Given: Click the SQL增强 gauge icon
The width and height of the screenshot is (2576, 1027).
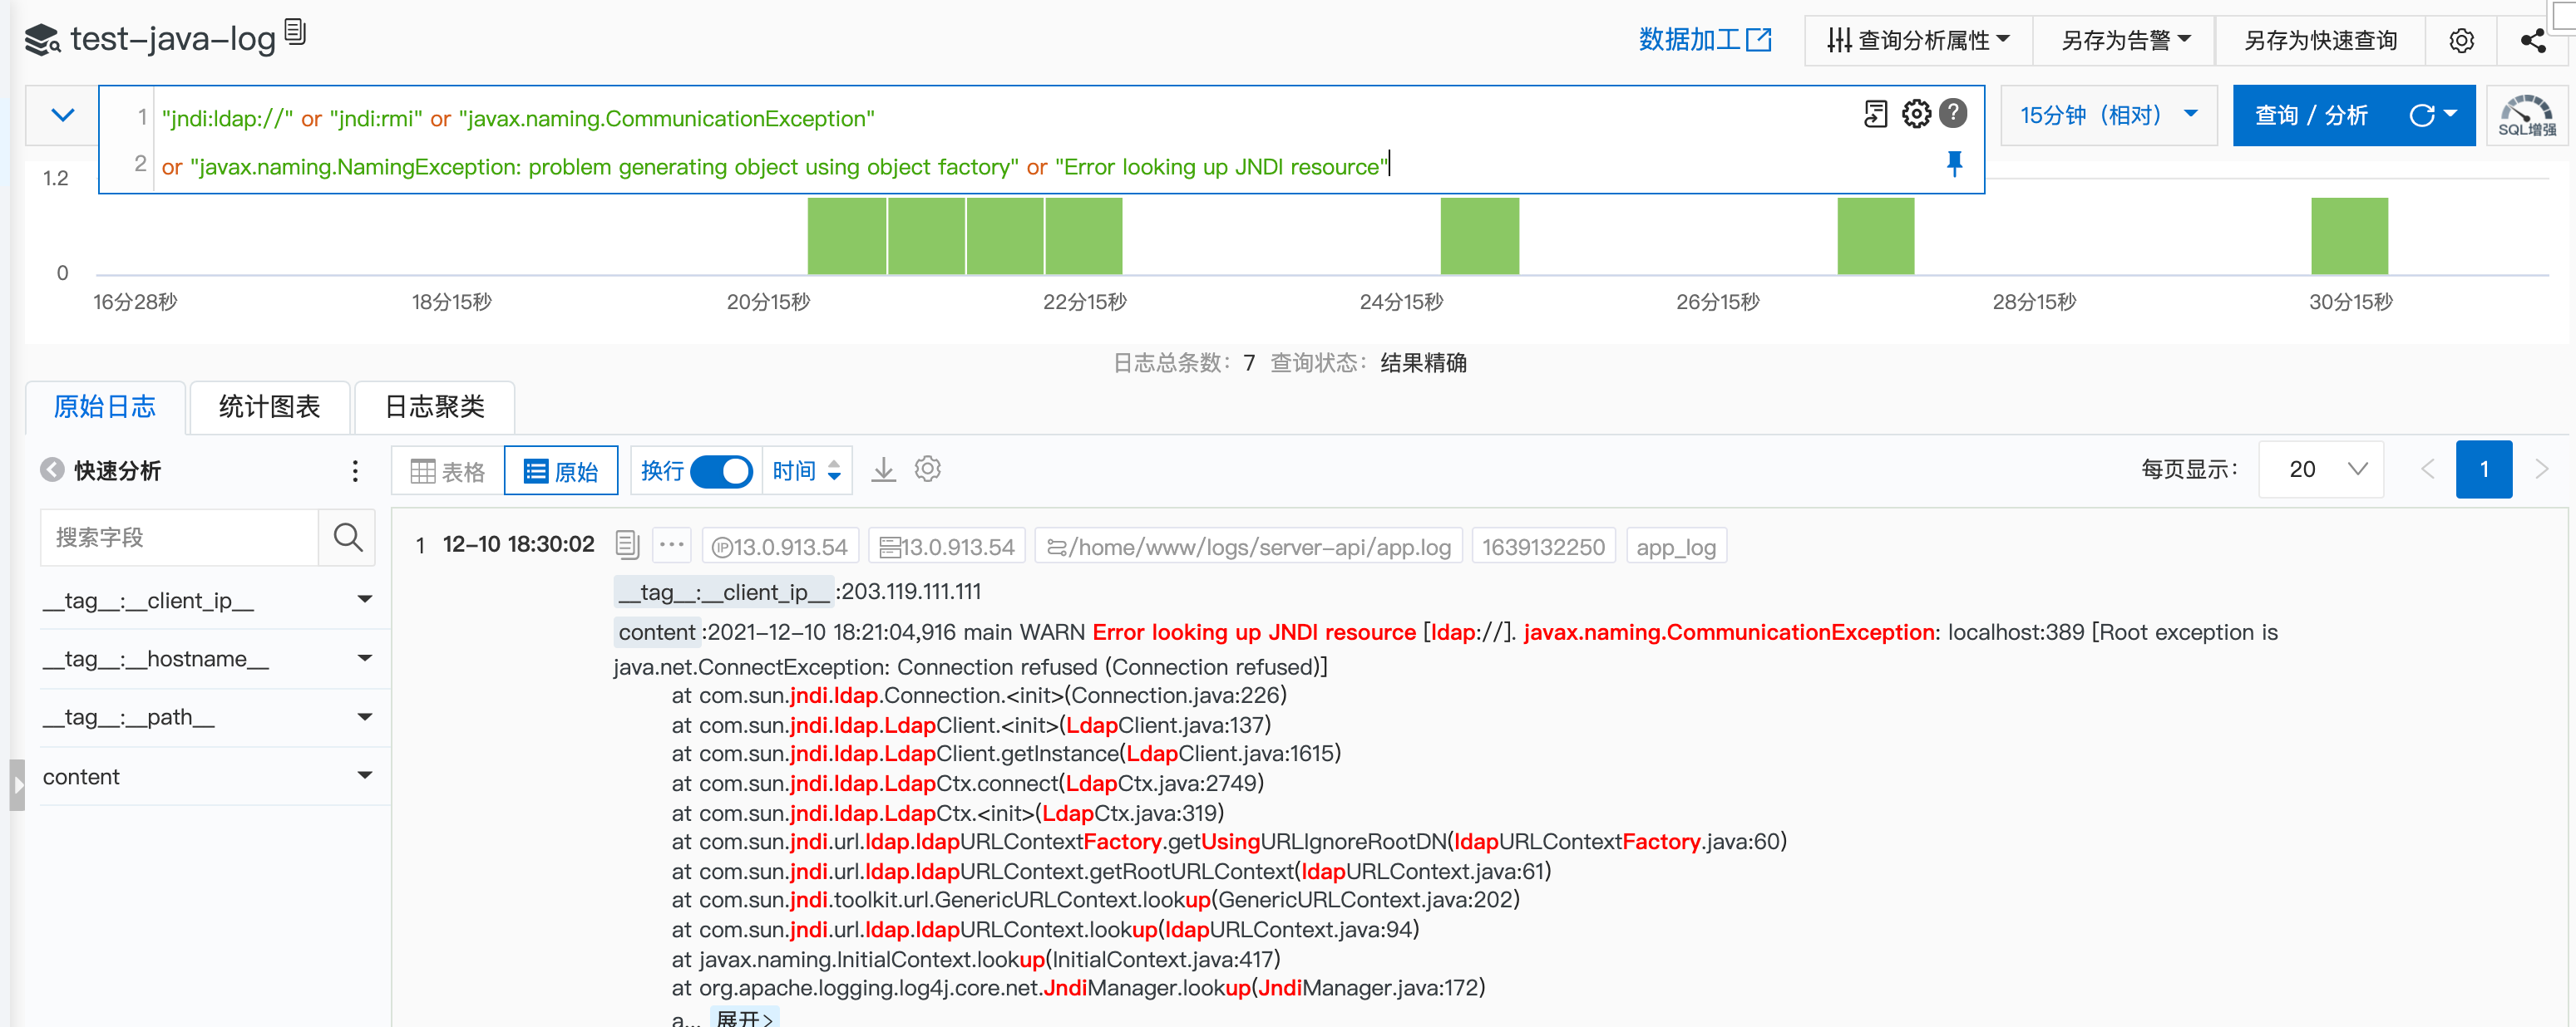Looking at the screenshot, I should (2526, 115).
